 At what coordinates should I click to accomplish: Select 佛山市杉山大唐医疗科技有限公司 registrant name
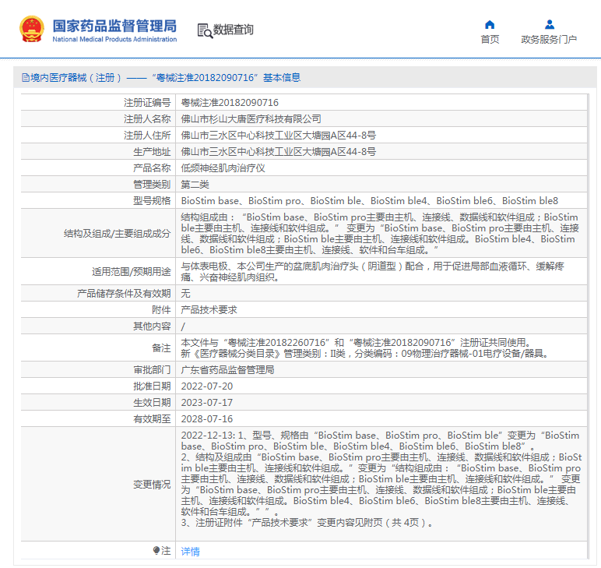pyautogui.click(x=251, y=119)
